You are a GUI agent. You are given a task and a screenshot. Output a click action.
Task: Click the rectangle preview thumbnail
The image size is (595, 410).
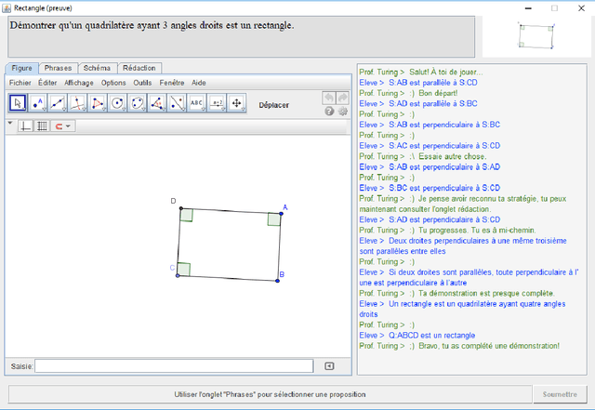[x=535, y=34]
